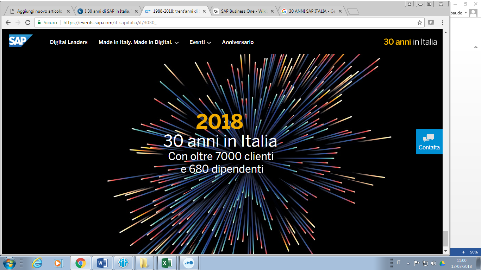
Task: Click the page scrollbar down arrow
Action: tap(445, 251)
